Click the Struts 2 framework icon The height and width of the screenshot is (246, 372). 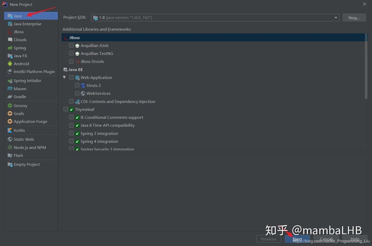[x=83, y=85]
